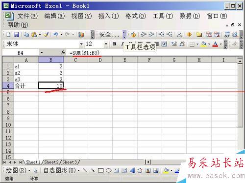245x183 pixels.
Task: Click the New workbook icon
Action: click(x=8, y=35)
